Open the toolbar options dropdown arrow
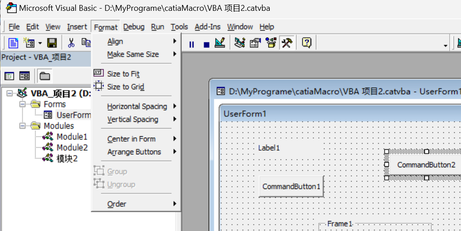 pos(446,46)
